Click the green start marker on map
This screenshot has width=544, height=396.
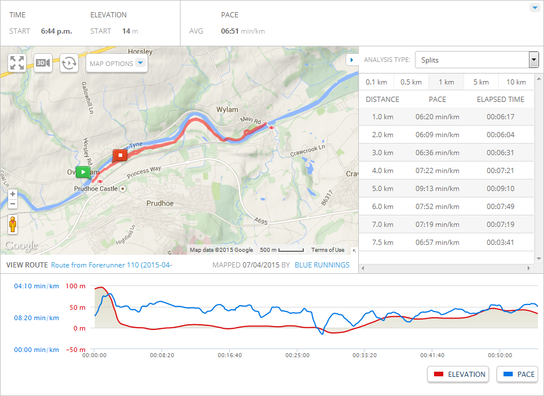82,171
